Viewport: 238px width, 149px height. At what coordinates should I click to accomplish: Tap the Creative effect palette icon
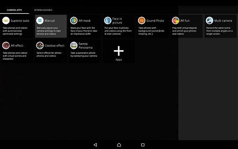(x=40, y=45)
